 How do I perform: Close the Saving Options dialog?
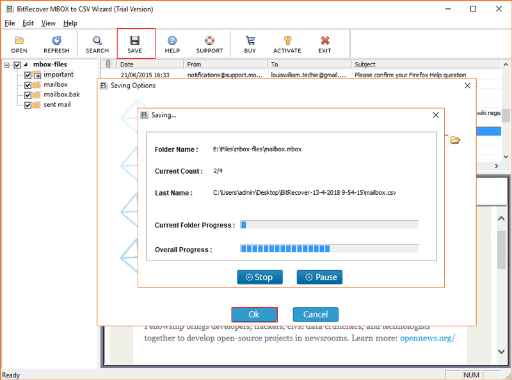[467, 86]
